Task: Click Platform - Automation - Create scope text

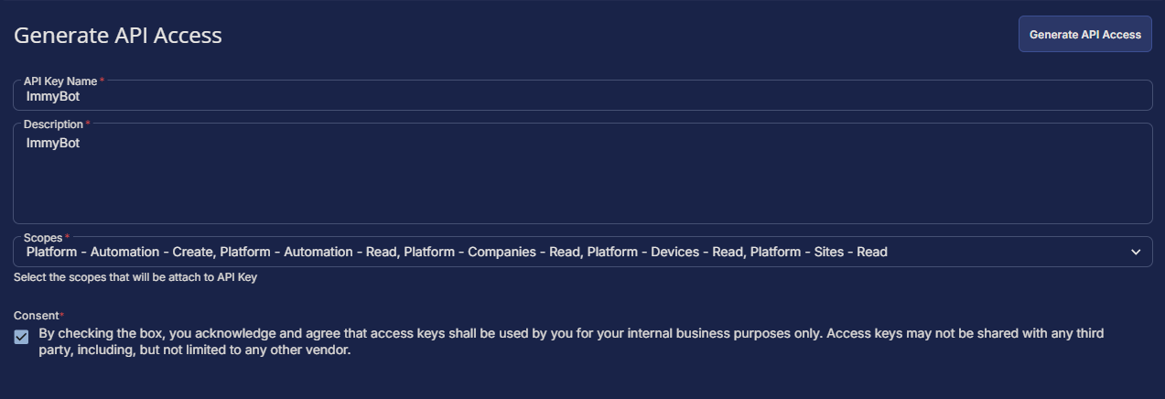Action: coord(119,252)
